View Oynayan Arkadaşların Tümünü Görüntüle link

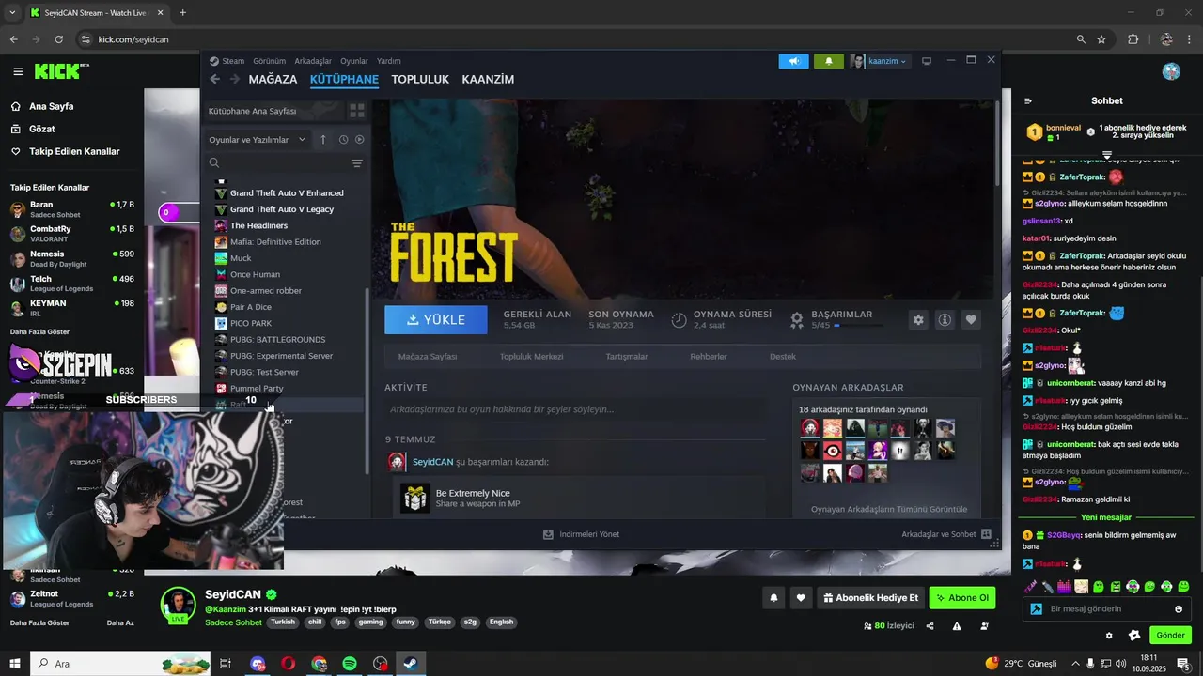[889, 509]
